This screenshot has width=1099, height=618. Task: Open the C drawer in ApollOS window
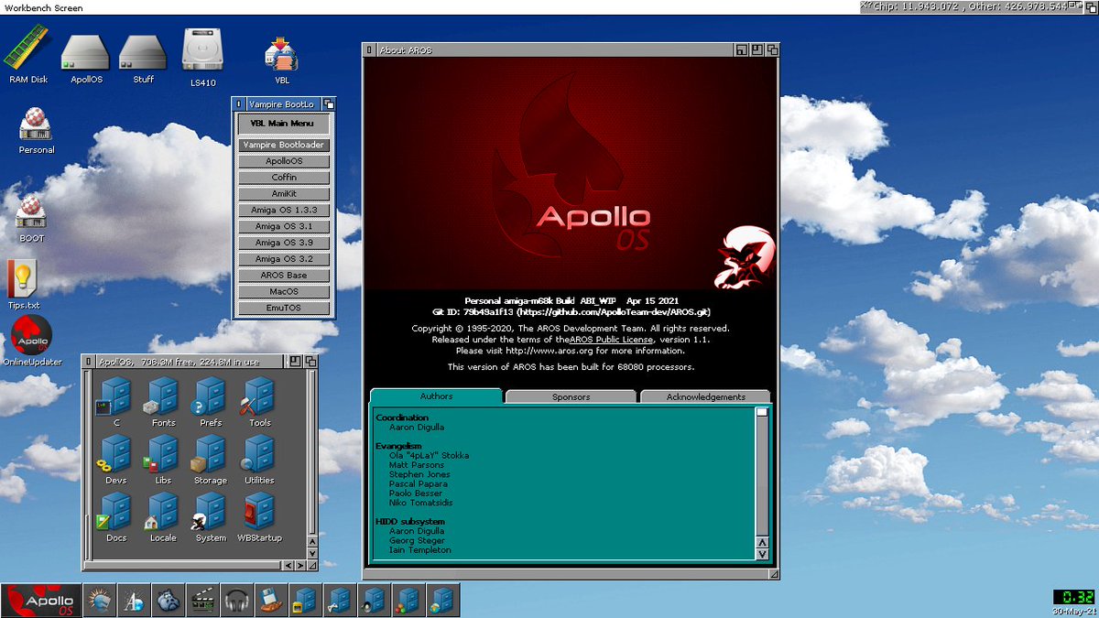[x=116, y=403]
